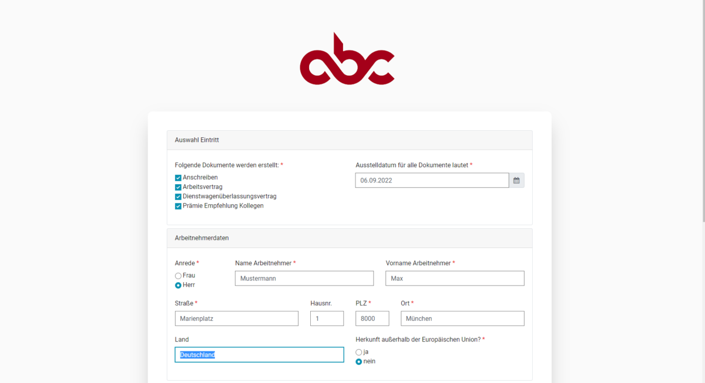The height and width of the screenshot is (383, 705).
Task: Select the PLZ field showing 8000
Action: (372, 318)
